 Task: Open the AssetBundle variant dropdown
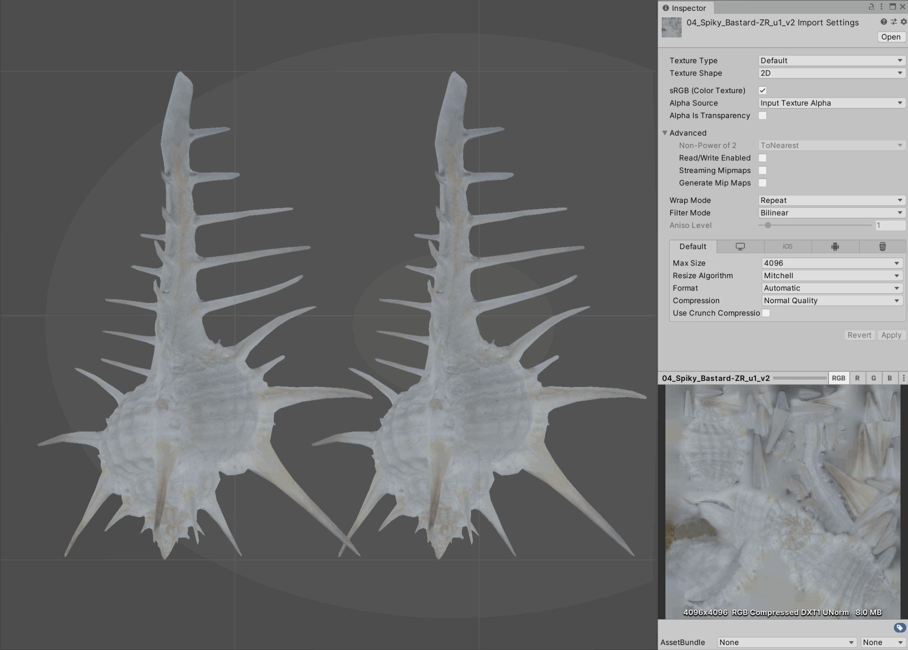tap(883, 642)
